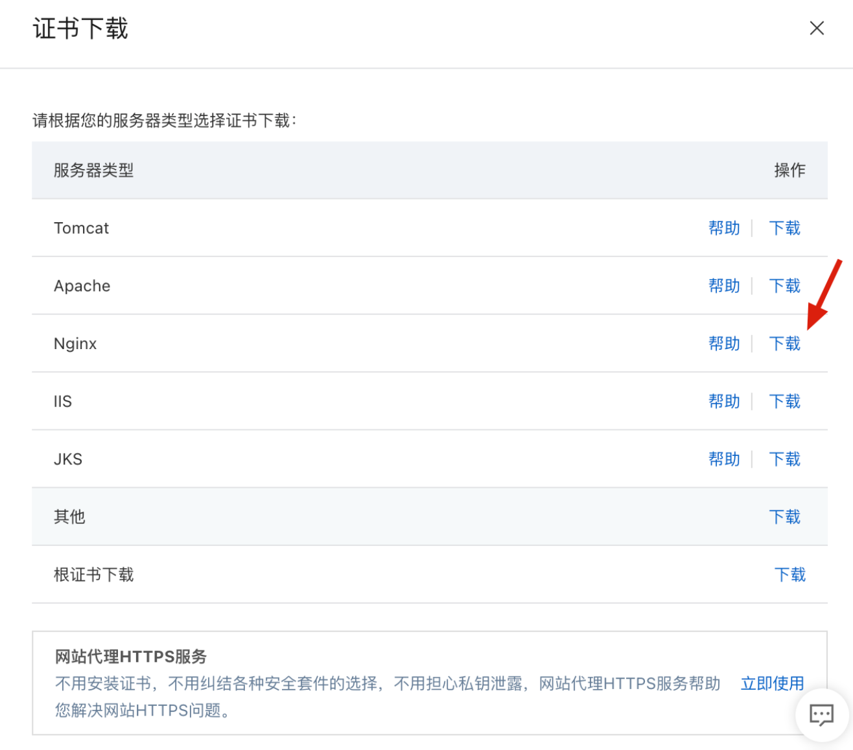Open 帮助 for Tomcat

pyautogui.click(x=724, y=228)
